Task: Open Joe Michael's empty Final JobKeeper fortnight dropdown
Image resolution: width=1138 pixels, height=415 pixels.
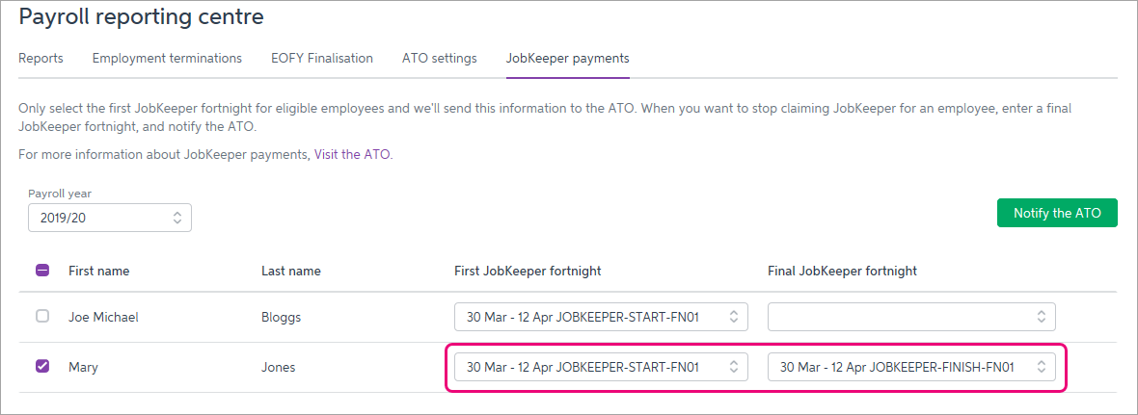Action: 911,316
